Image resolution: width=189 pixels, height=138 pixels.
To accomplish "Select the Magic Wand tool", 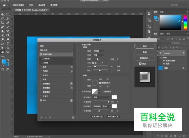I will (x=8, y=18).
